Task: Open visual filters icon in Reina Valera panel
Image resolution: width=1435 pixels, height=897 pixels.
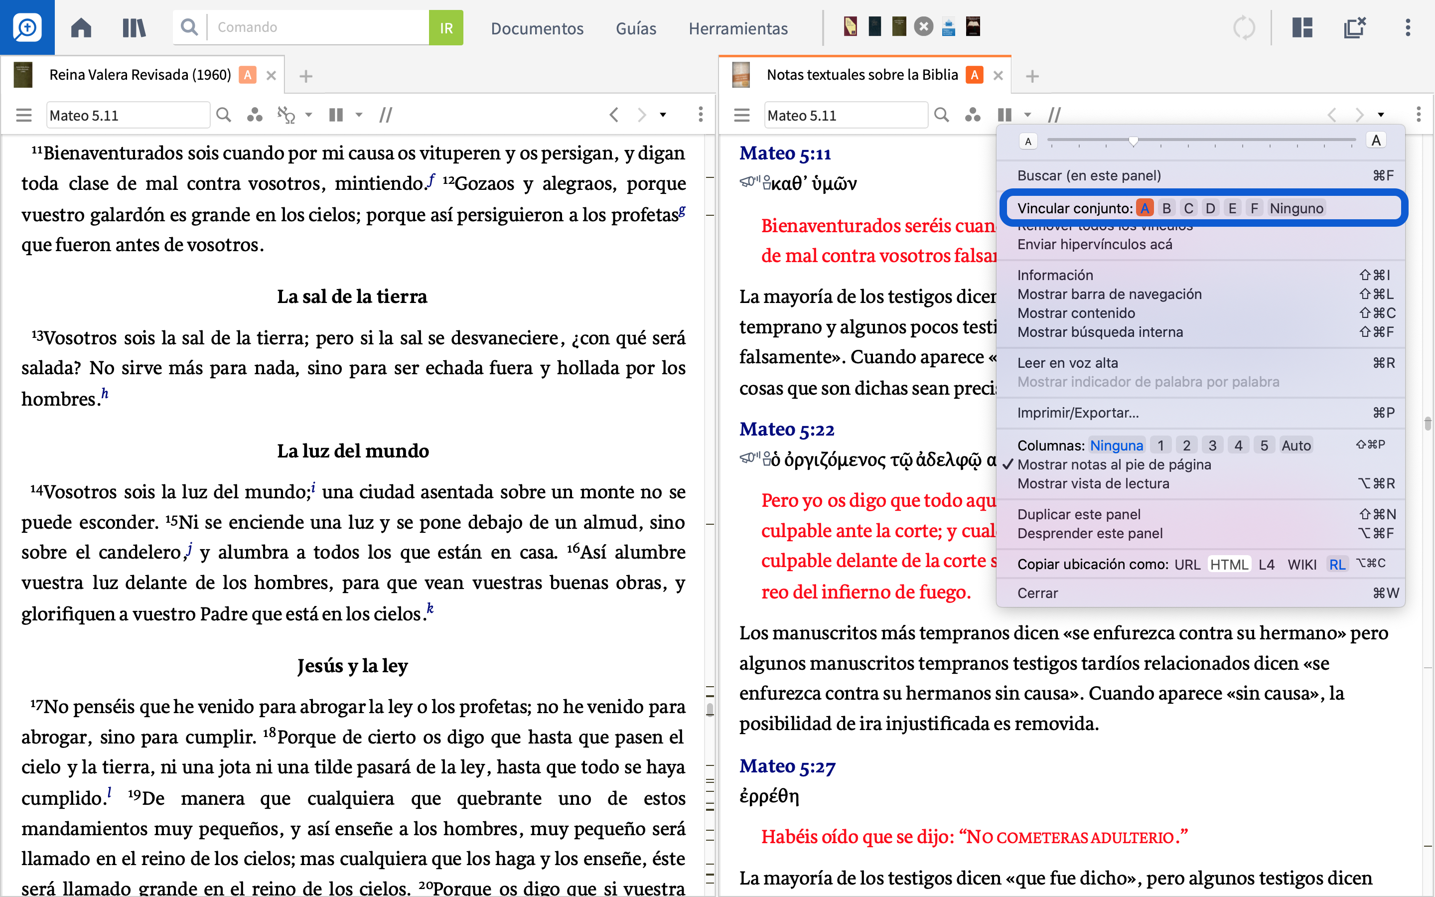Action: coord(255,115)
